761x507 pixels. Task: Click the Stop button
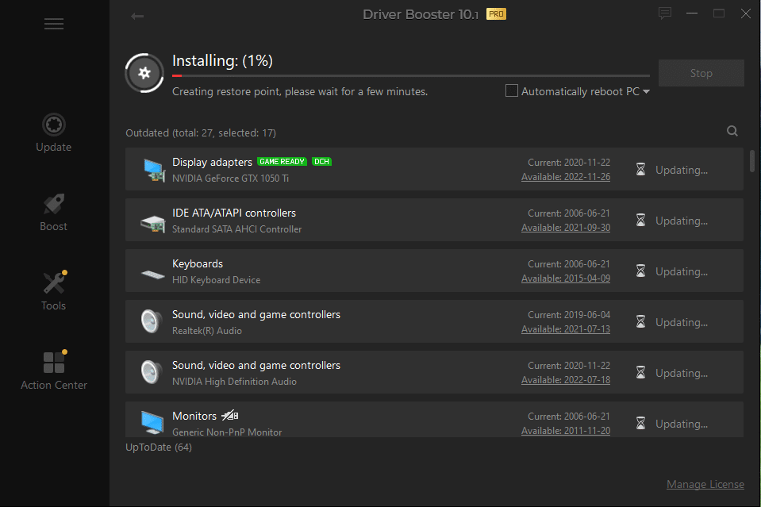coord(701,73)
